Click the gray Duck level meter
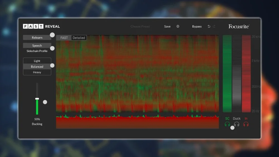Viewport: 279px width, 157px height. (237, 73)
